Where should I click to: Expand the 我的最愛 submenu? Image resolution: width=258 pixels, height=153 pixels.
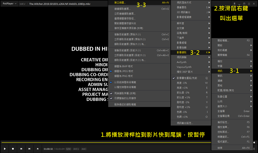(232, 50)
